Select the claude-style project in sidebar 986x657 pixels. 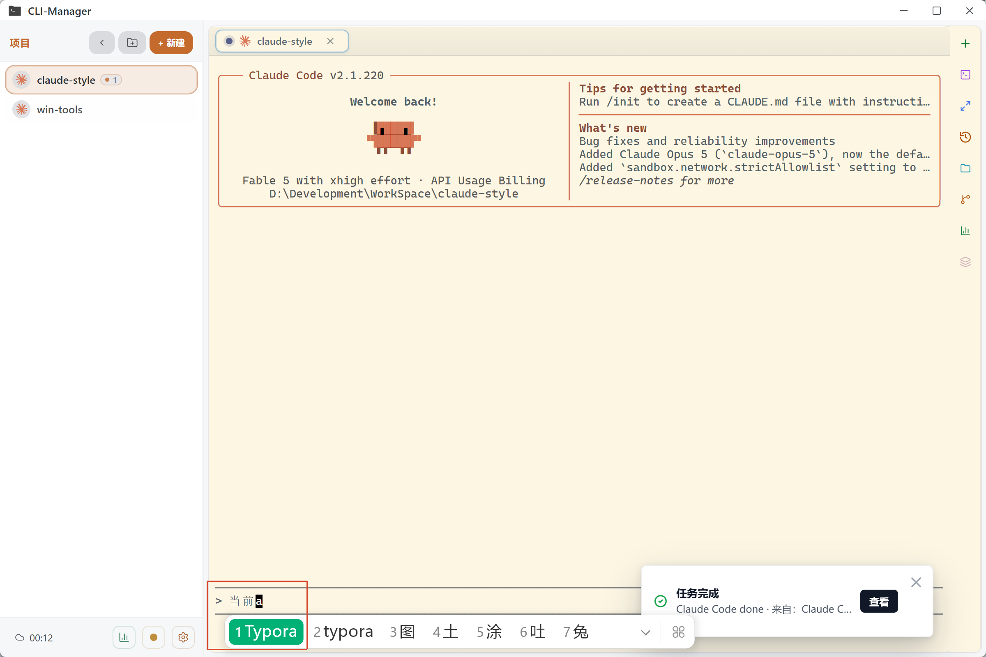(101, 80)
